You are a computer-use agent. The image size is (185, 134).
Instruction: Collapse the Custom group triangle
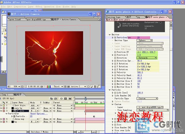pos(113,104)
